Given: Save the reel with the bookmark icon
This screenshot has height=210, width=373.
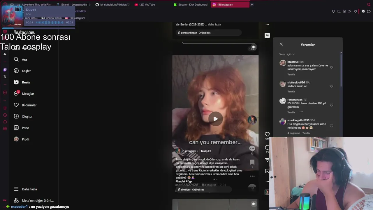Looking at the screenshot, I should point(267,171).
